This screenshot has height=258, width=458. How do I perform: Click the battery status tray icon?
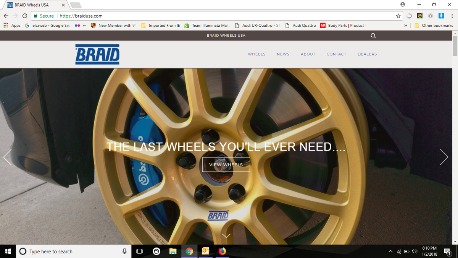[x=406, y=252]
